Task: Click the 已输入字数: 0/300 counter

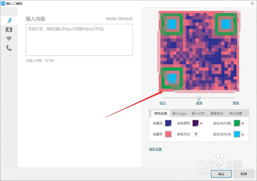Action: pos(40,61)
